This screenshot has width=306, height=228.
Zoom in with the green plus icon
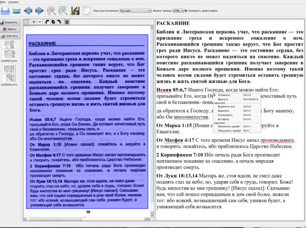[34, 21]
